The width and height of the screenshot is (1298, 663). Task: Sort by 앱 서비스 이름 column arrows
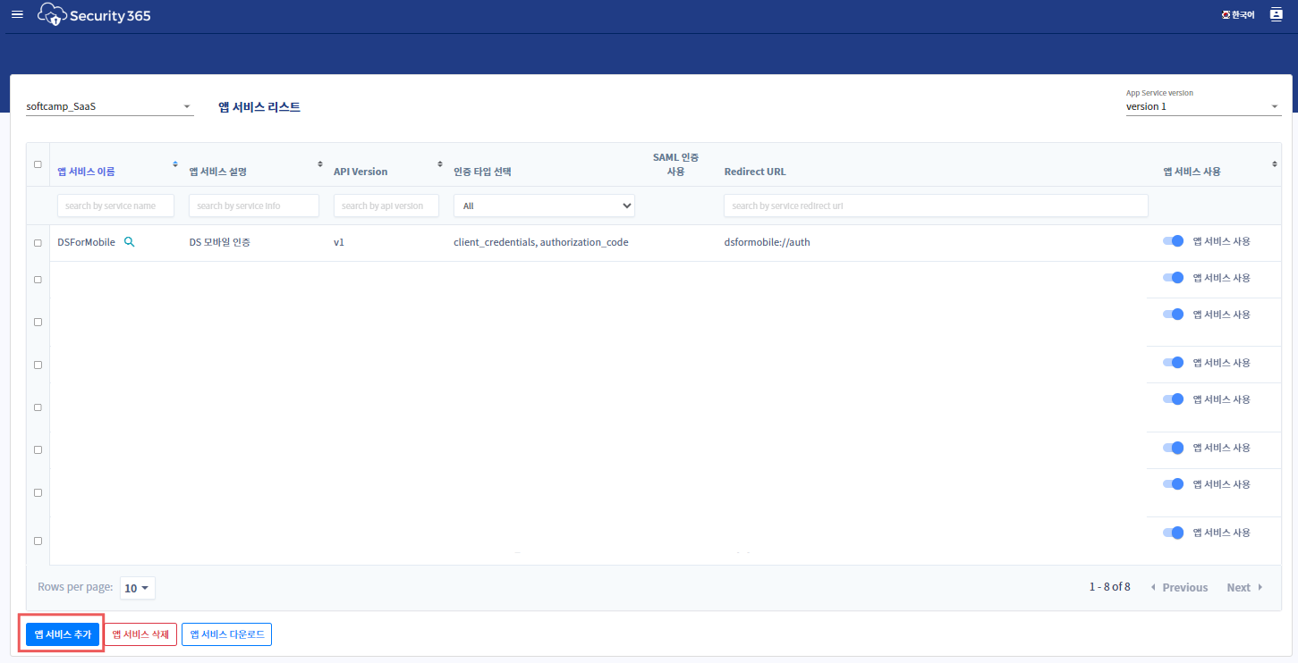click(174, 164)
